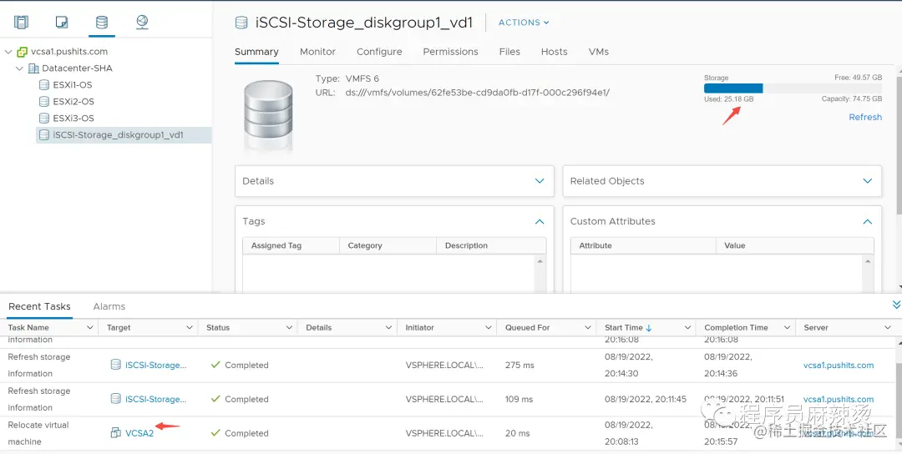Image resolution: width=902 pixels, height=454 pixels.
Task: Open the VCSA2 target link
Action: pyautogui.click(x=139, y=433)
